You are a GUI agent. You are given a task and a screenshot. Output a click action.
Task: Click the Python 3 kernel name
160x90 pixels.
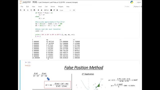pos(137,6)
